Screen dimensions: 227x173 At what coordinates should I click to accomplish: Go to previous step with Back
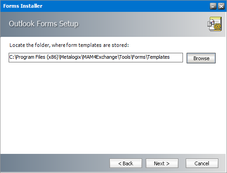click(126, 163)
